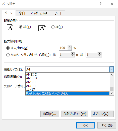
Task: Click the landscape orientation page icon
Action: pyautogui.click(x=42, y=28)
